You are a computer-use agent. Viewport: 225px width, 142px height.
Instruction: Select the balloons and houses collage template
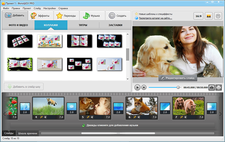49,41
